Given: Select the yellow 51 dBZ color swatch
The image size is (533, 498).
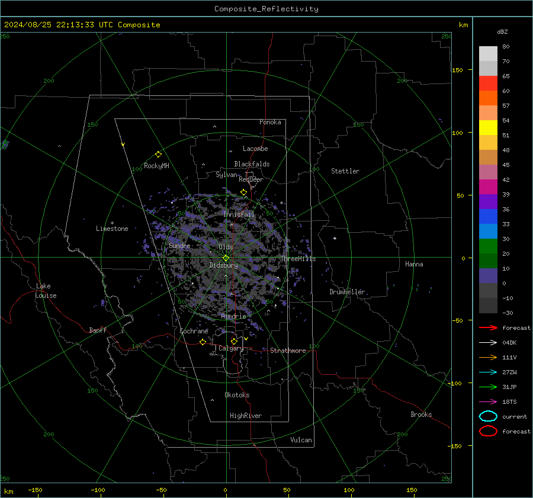Looking at the screenshot, I should [x=488, y=128].
